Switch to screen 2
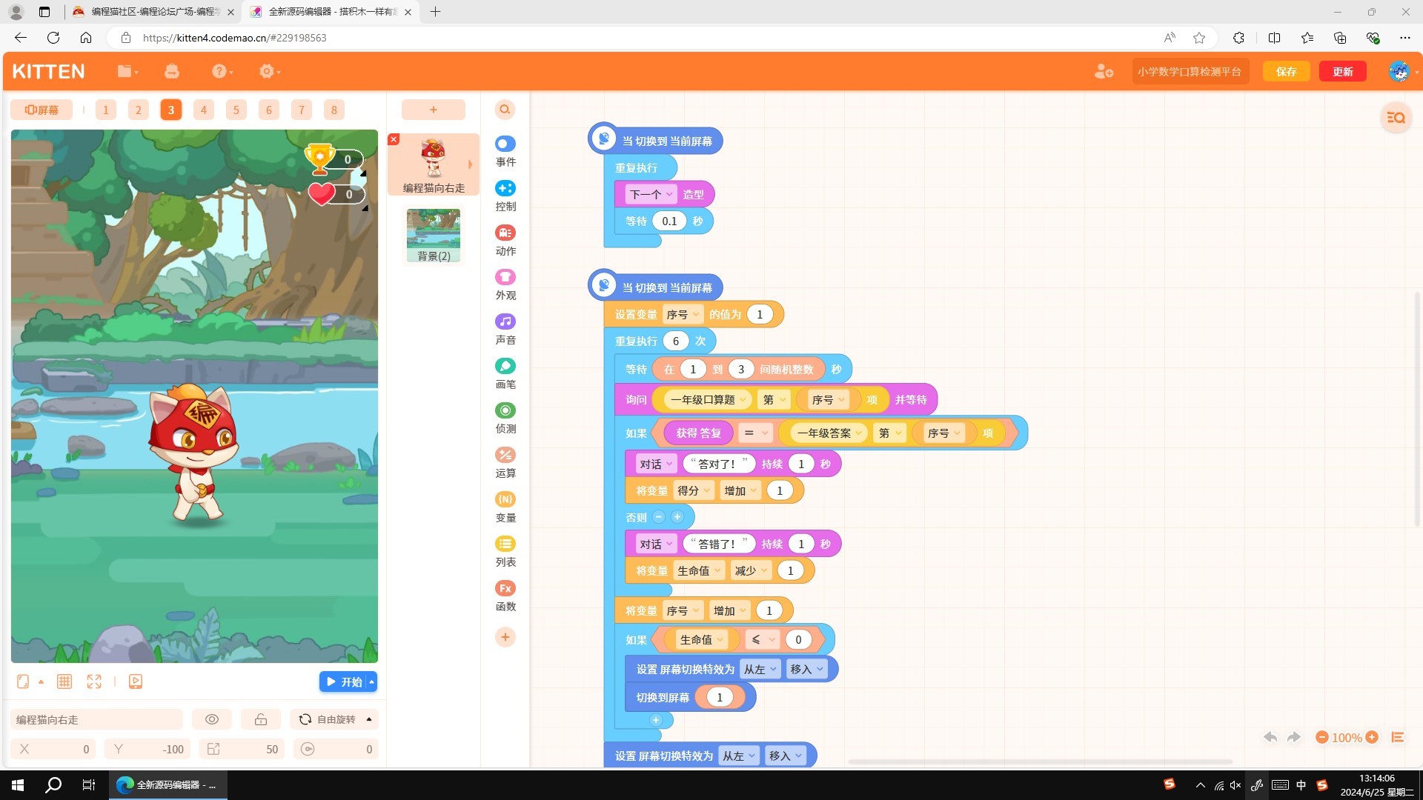This screenshot has height=800, width=1423. click(139, 110)
